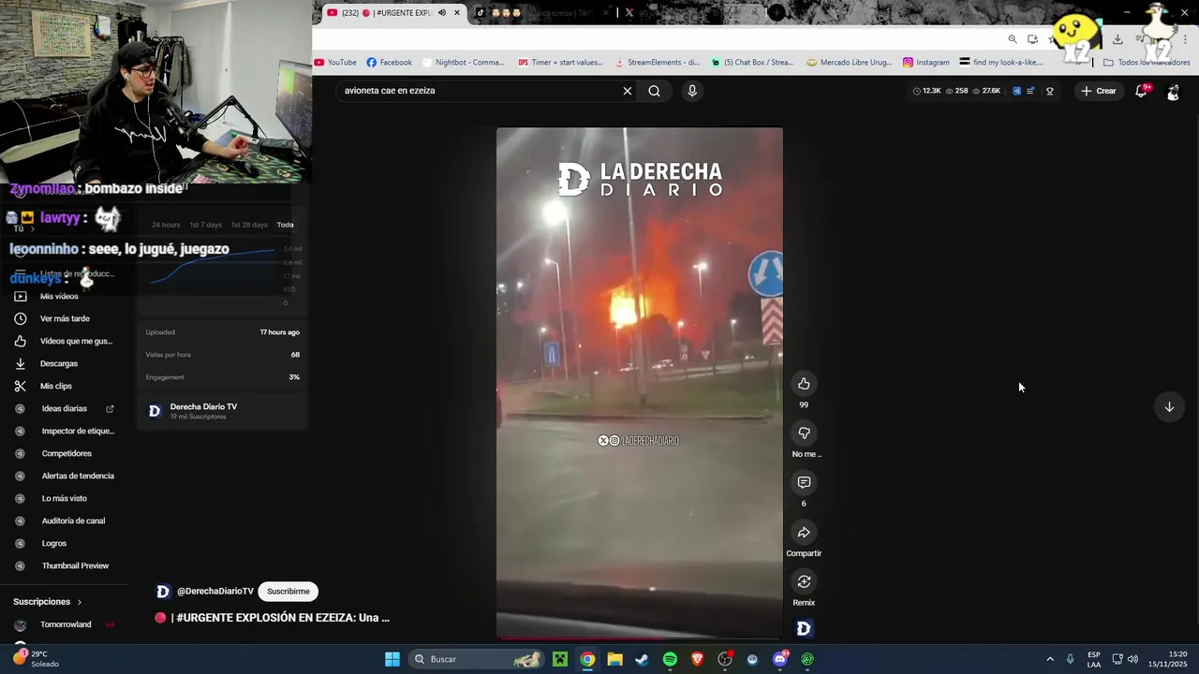Start voice search with the microphone icon

click(x=692, y=91)
